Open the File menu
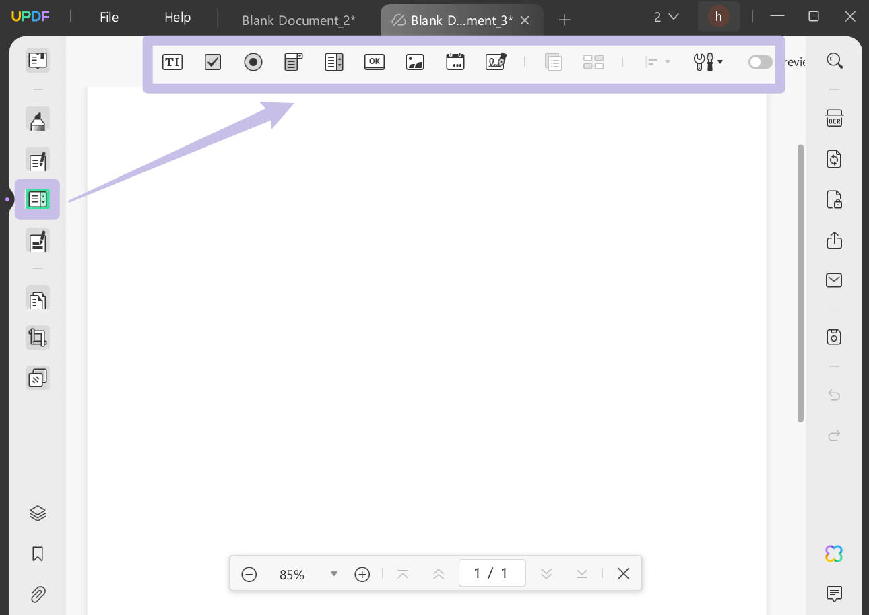 tap(108, 17)
